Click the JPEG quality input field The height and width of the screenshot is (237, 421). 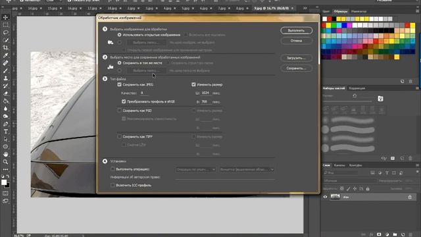coord(144,93)
